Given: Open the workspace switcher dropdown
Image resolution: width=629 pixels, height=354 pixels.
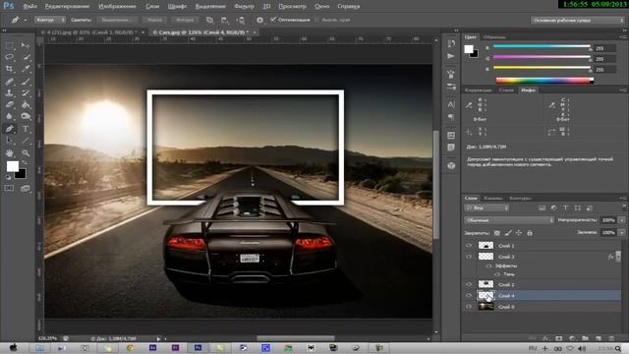Looking at the screenshot, I should click(578, 20).
